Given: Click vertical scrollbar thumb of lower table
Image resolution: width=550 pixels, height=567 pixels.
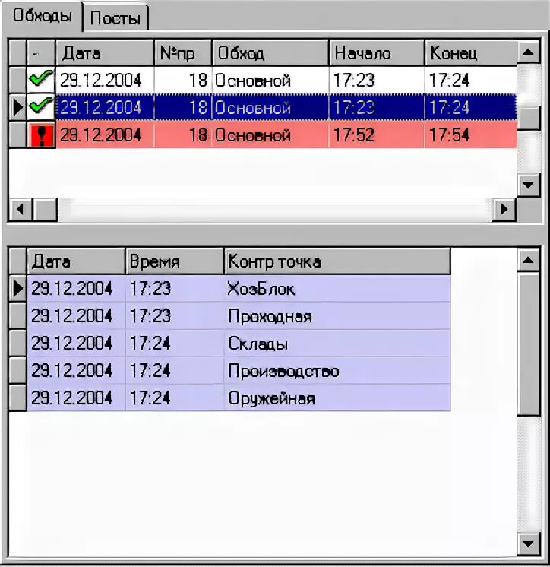Looking at the screenshot, I should click(x=529, y=344).
